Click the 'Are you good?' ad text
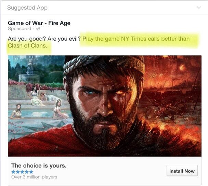 pos(27,39)
